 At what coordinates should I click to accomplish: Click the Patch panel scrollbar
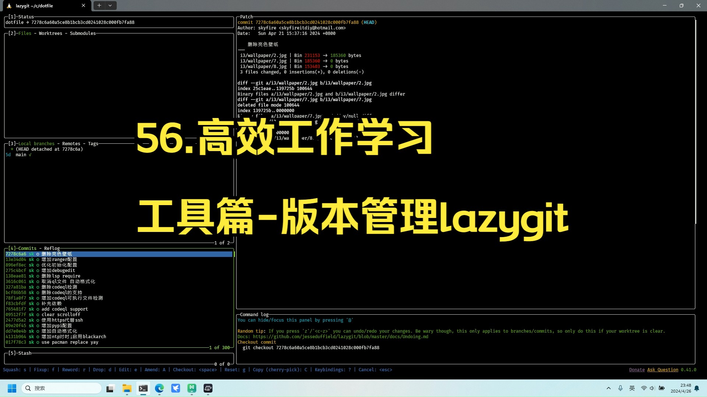pos(696,121)
